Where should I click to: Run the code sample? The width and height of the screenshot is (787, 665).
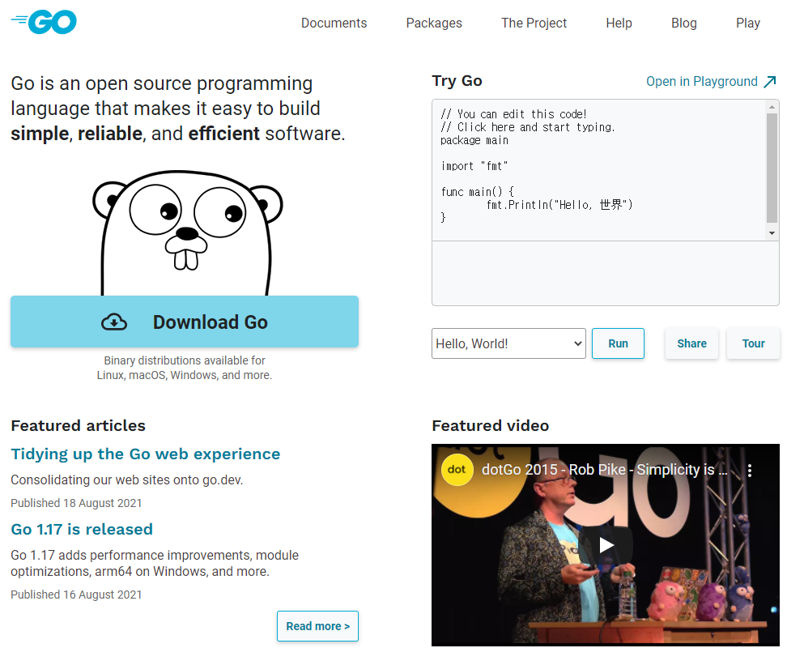click(x=618, y=343)
